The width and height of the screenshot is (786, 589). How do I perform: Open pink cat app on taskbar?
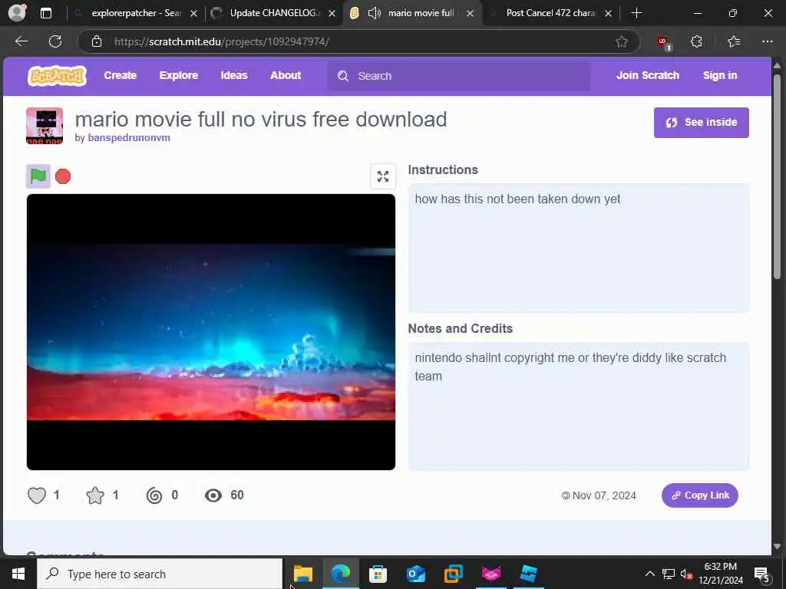coord(490,574)
